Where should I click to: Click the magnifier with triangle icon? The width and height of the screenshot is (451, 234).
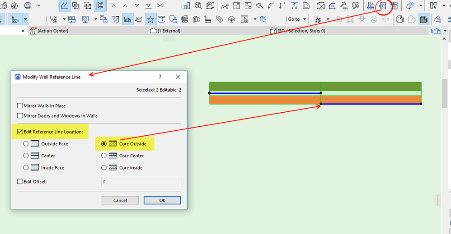[x=198, y=5]
